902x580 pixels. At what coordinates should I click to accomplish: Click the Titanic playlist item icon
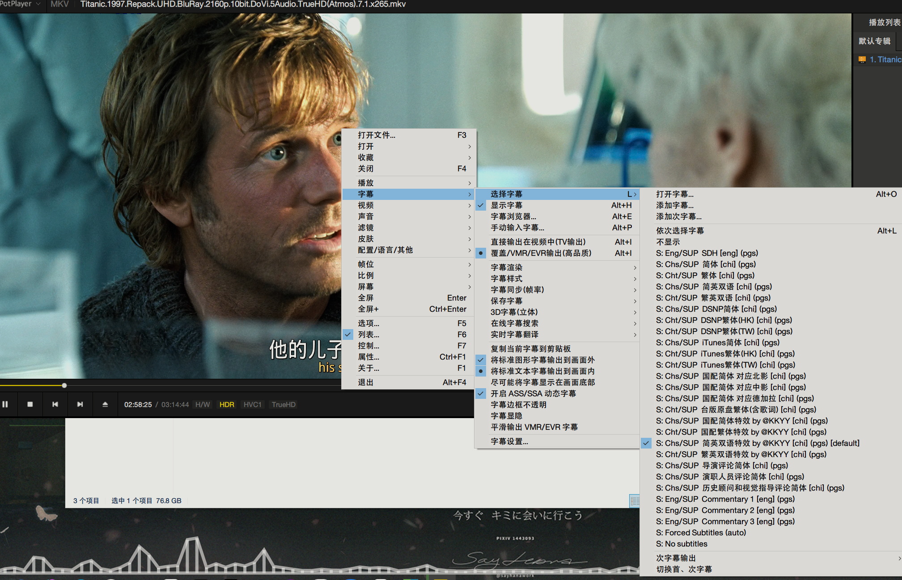(x=862, y=59)
